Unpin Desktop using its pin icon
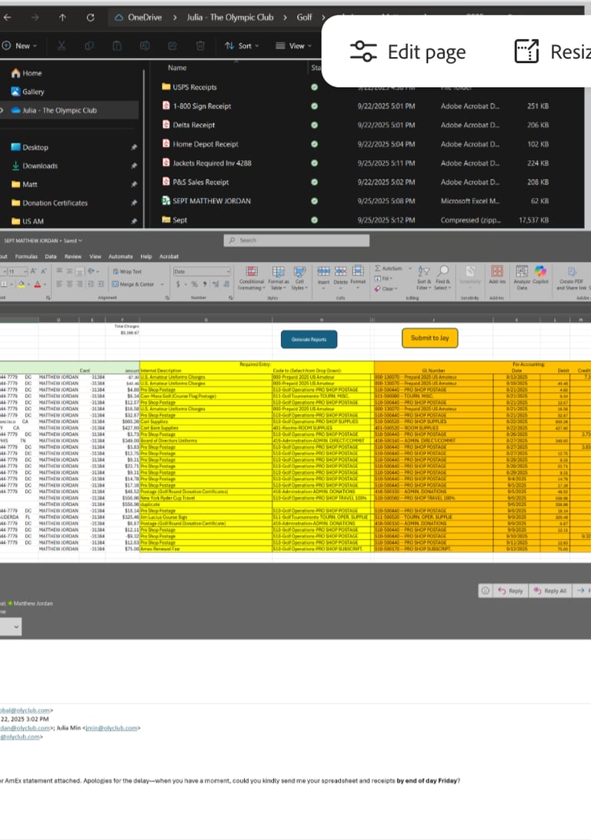Screen dimensions: 591x840 [134, 147]
